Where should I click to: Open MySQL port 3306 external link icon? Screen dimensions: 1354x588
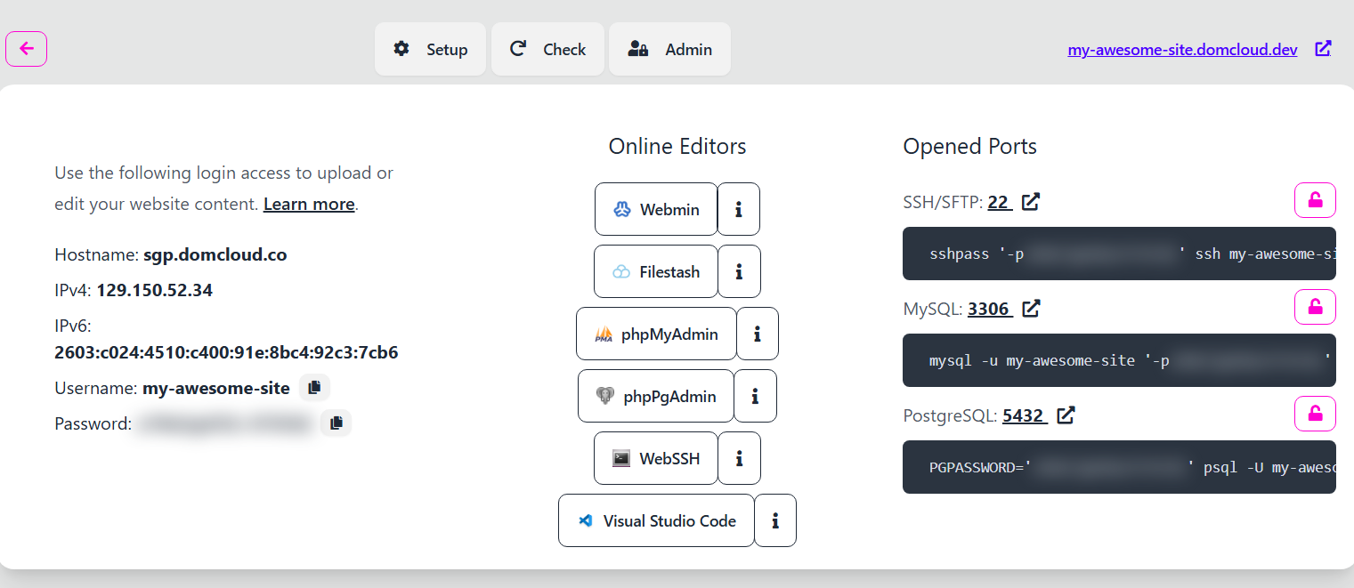tap(1030, 309)
